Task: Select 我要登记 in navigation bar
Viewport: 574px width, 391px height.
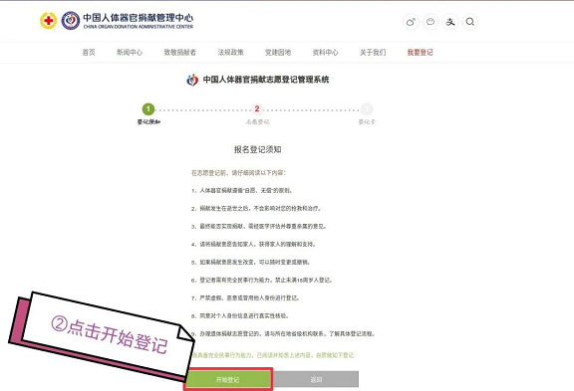Action: click(420, 53)
